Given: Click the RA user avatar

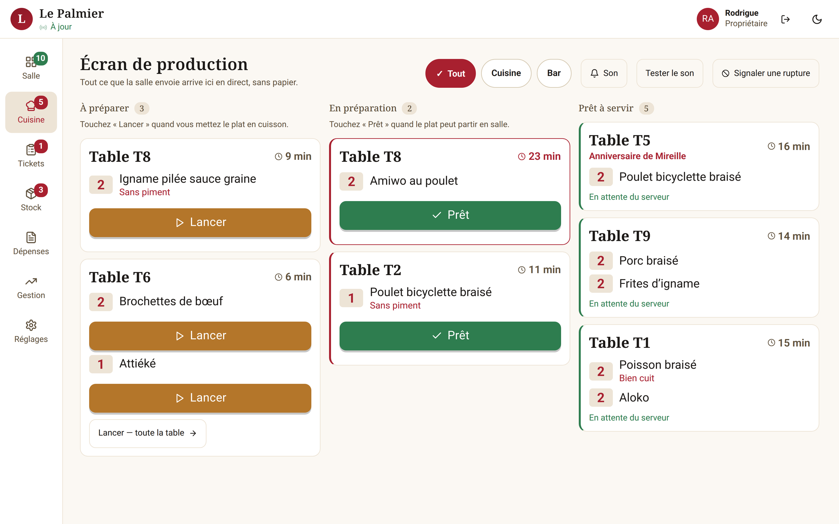Looking at the screenshot, I should [x=708, y=19].
